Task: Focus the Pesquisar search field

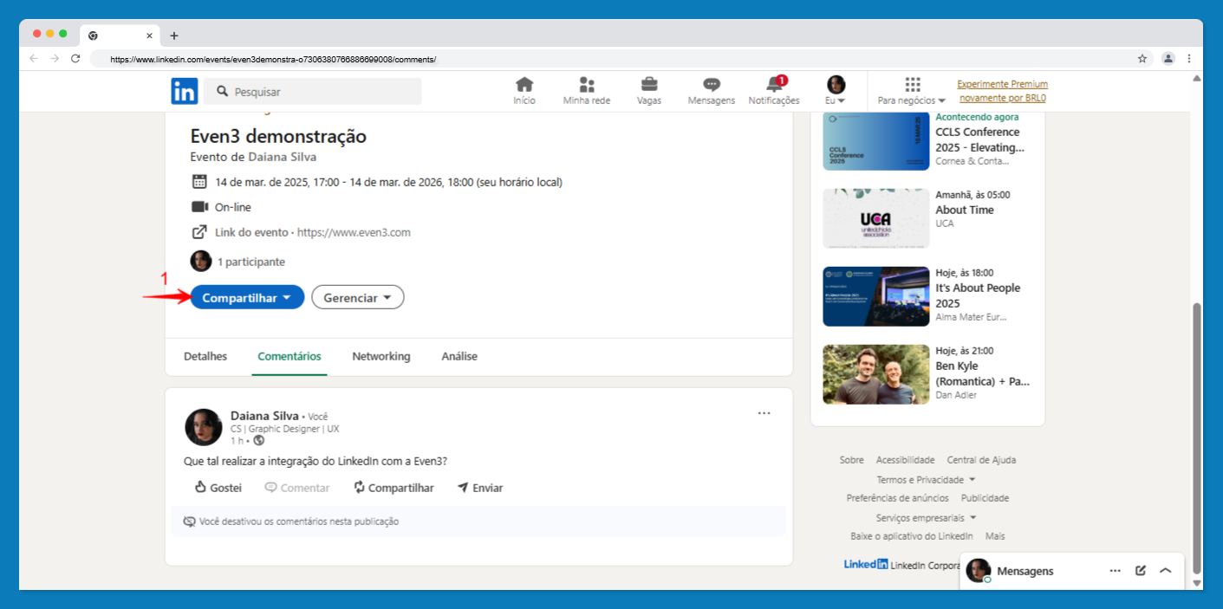Action: click(x=313, y=91)
